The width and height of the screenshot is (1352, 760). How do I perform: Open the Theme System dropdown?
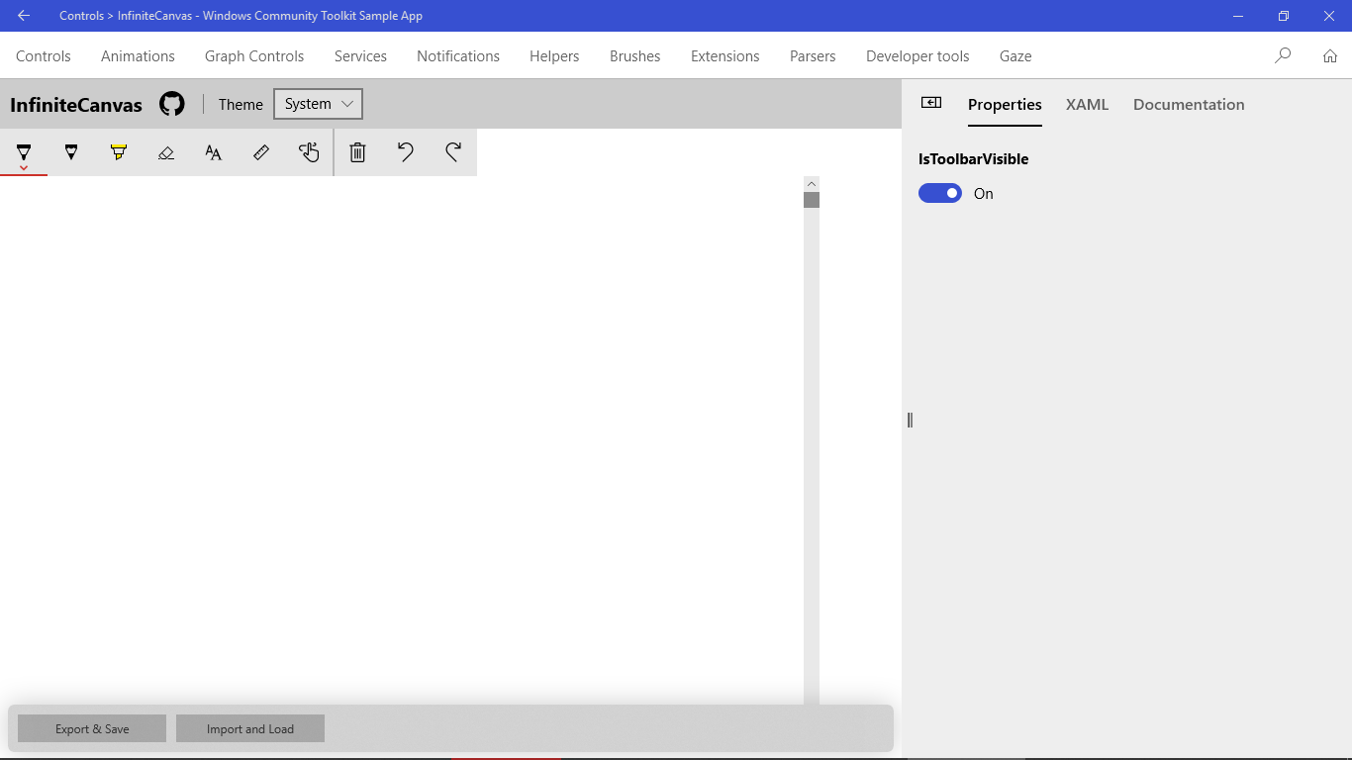point(318,104)
